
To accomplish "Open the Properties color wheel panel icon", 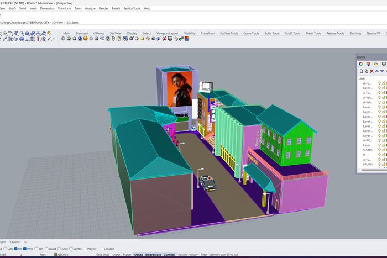I will point(360,64).
